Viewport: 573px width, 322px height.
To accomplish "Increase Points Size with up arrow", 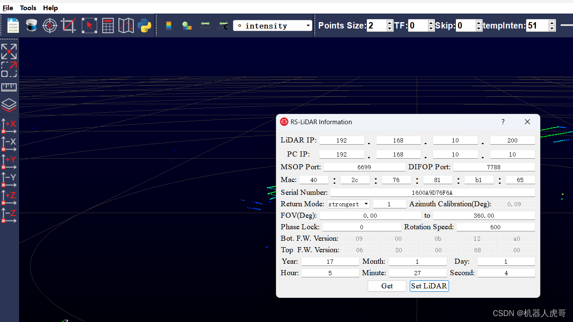I will pos(390,23).
